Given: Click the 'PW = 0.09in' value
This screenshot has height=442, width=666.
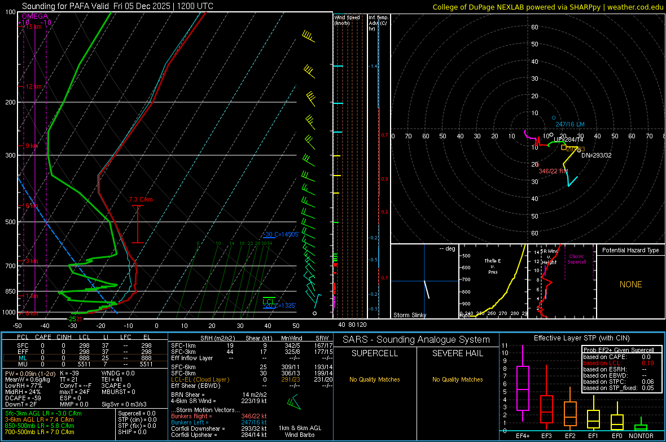Looking at the screenshot, I should pos(30,373).
